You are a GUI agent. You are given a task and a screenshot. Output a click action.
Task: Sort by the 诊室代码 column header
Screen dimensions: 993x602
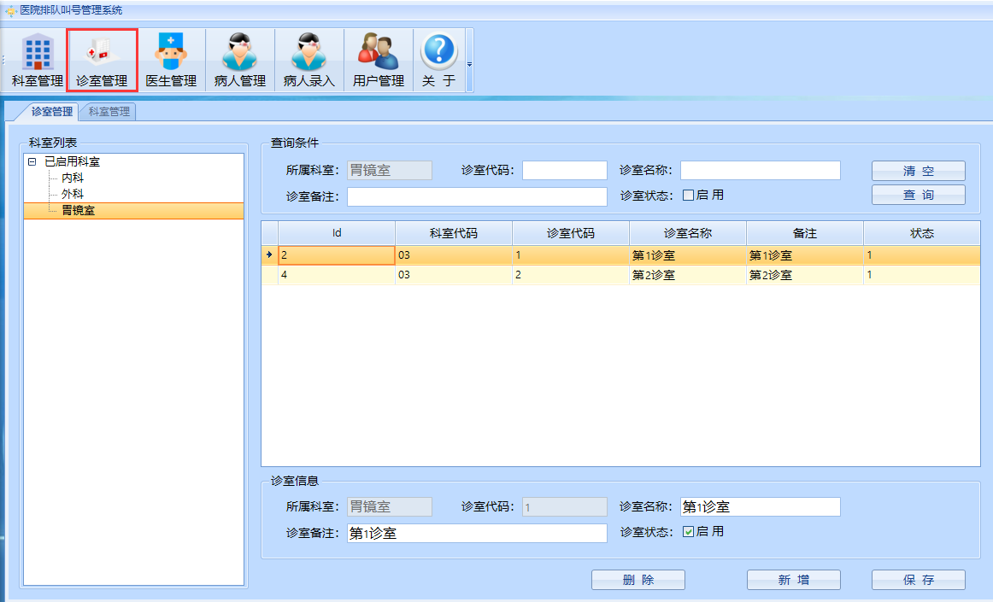click(571, 233)
